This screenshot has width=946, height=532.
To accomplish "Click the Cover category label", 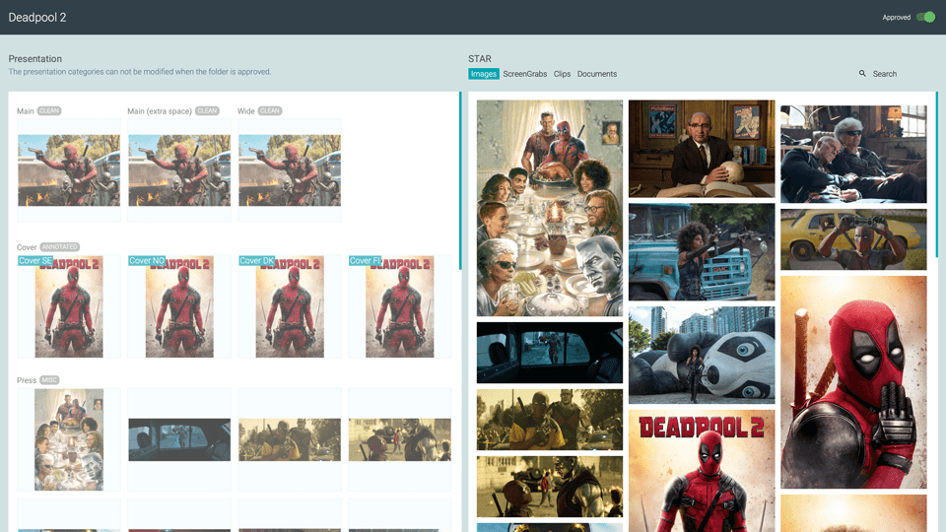I will (27, 247).
